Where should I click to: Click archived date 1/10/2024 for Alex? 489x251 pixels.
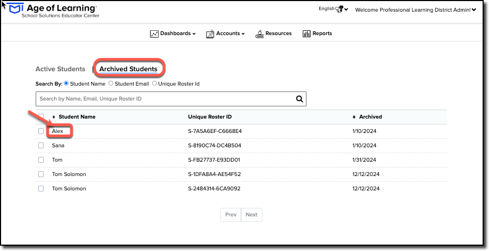click(x=364, y=131)
